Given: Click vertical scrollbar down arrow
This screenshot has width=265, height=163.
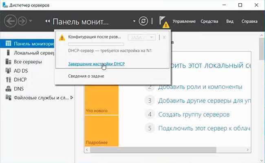Looking at the screenshot, I should [262, 160].
